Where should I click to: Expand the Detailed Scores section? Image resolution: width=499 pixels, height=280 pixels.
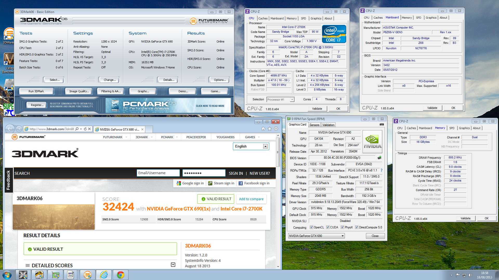point(173,265)
